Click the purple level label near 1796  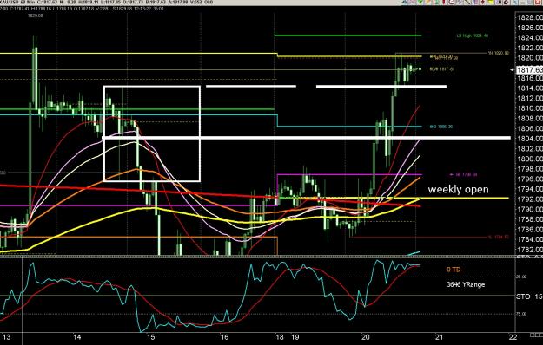[x=463, y=174]
